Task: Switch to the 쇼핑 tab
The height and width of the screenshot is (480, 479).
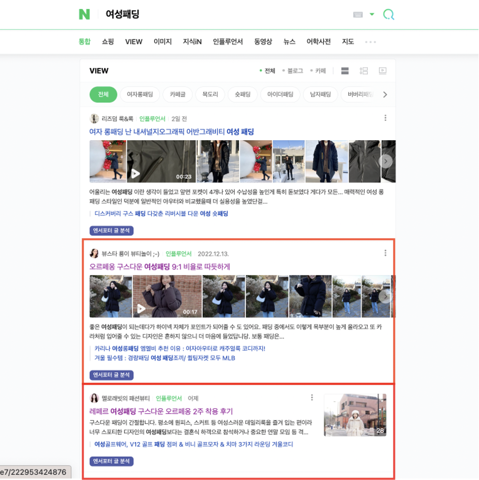Action: click(108, 42)
